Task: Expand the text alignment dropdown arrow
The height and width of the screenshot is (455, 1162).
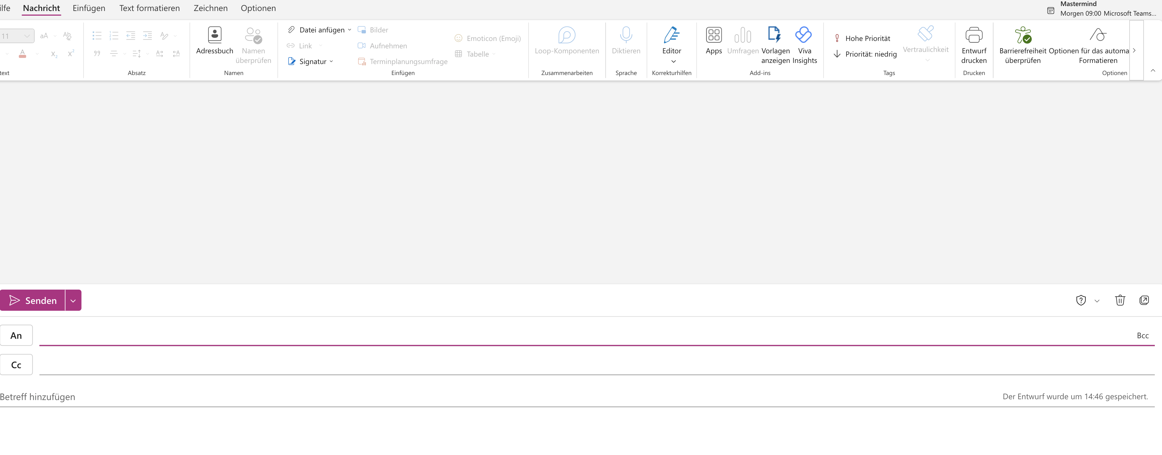Action: point(124,54)
